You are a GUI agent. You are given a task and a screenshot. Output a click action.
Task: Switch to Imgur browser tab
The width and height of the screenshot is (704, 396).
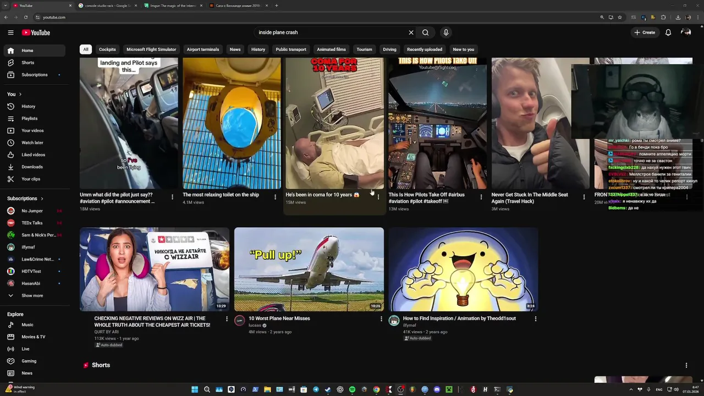pos(173,5)
